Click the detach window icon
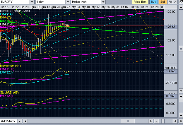 pyautogui.click(x=181, y=2)
